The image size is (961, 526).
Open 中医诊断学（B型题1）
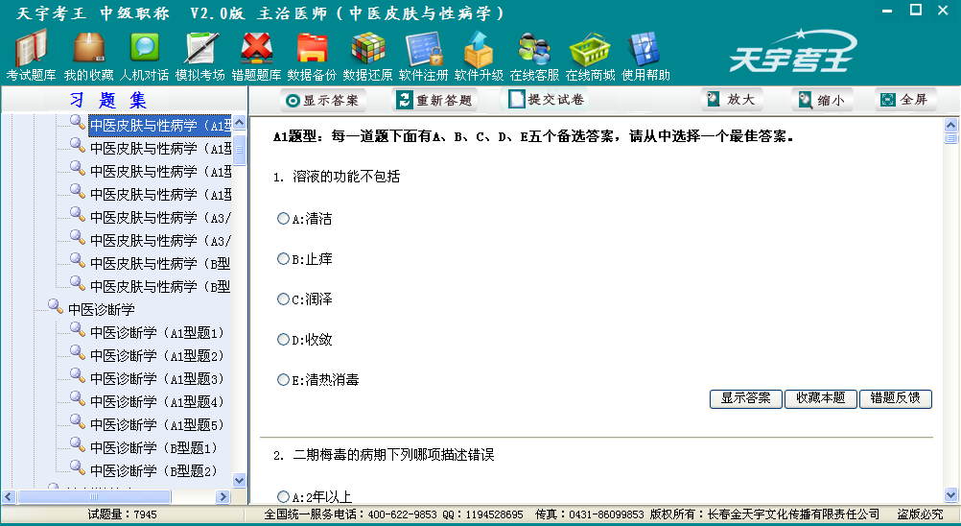click(153, 448)
